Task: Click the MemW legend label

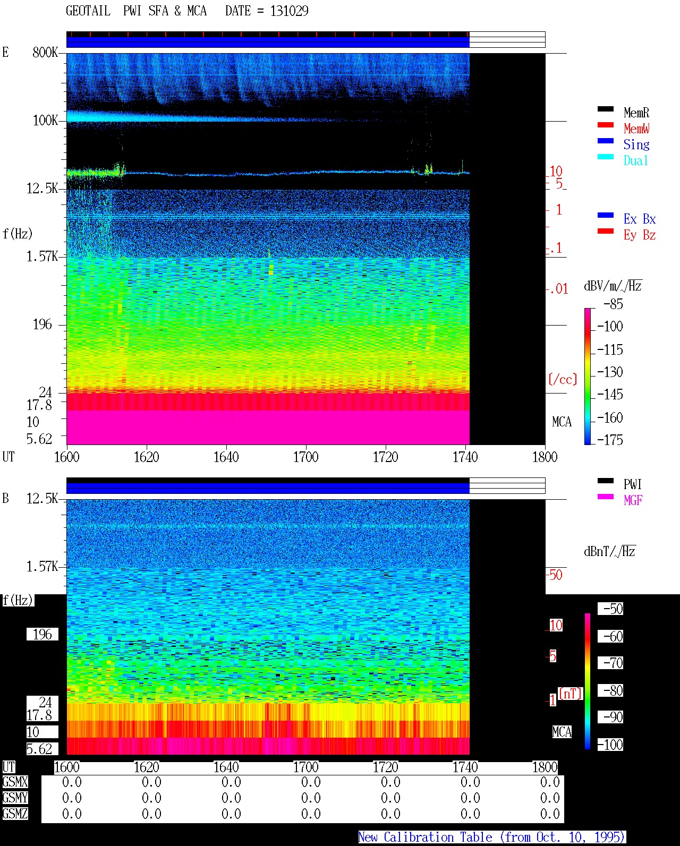Action: pos(636,129)
